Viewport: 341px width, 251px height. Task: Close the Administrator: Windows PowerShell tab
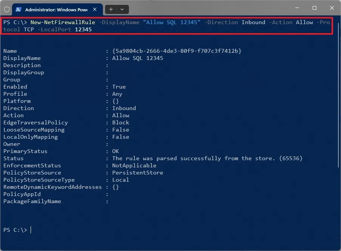coord(95,9)
